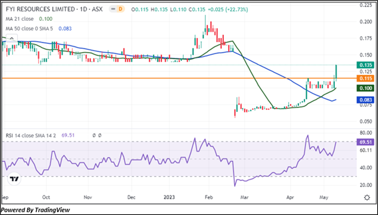Click the latest tall green candle
This screenshot has height=215, width=378.
pos(336,73)
